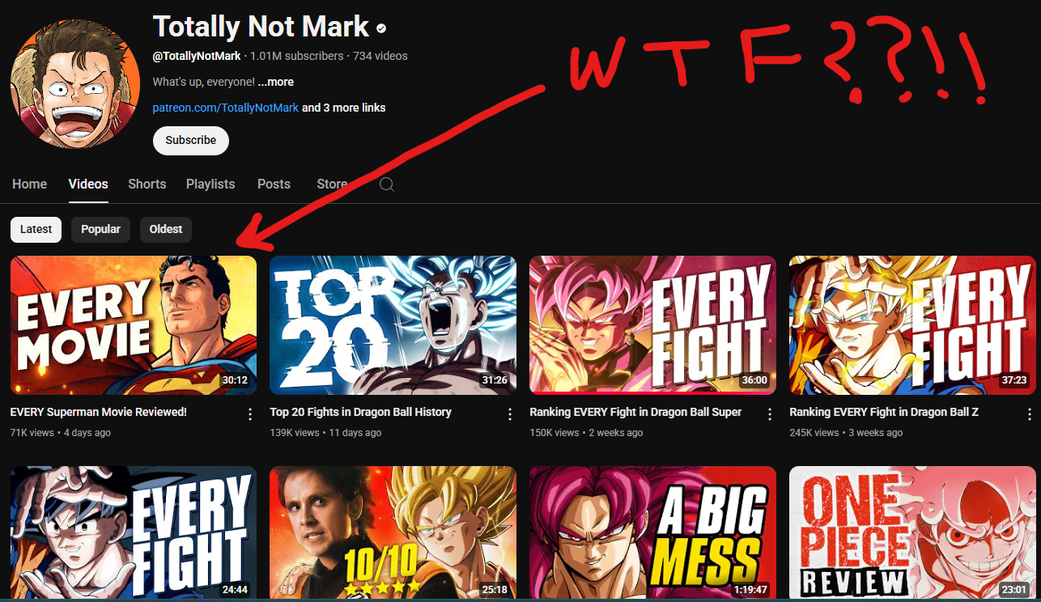Select the Latest sort filter chip
This screenshot has width=1041, height=602.
point(36,229)
